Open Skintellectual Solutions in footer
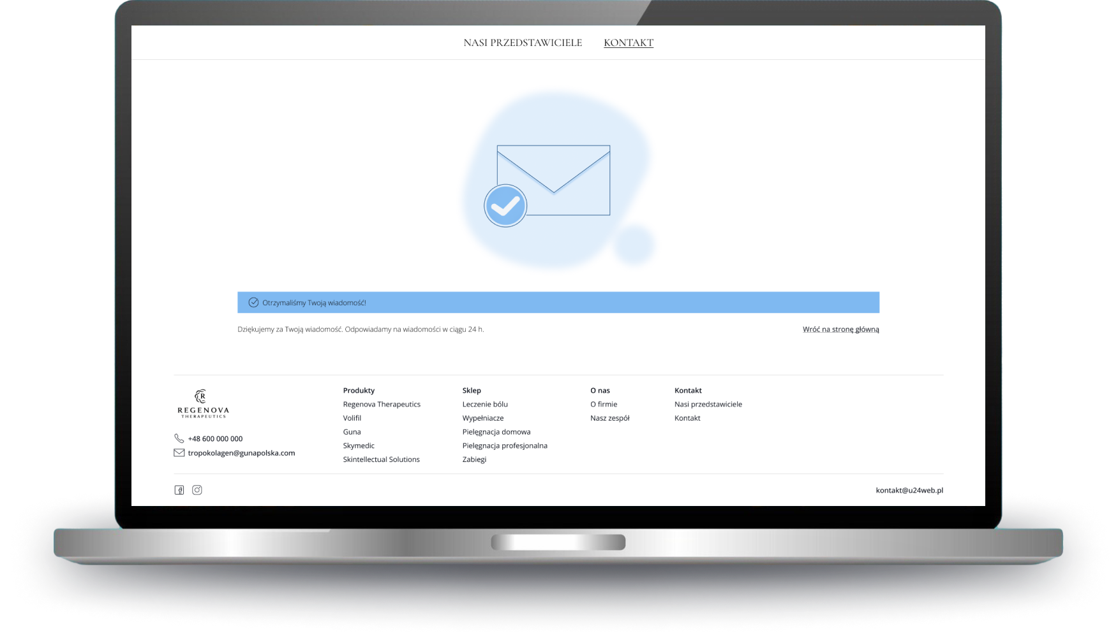 point(381,459)
